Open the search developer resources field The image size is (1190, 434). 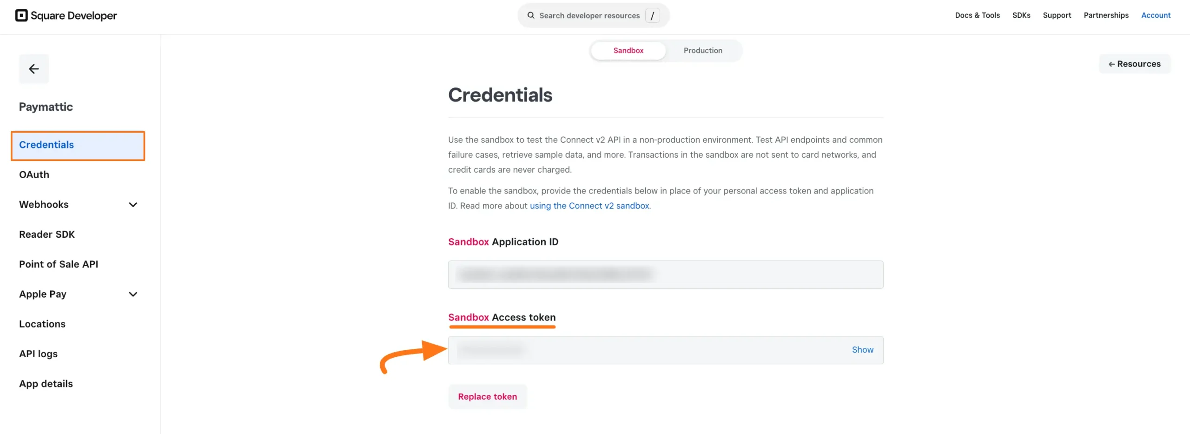click(590, 15)
